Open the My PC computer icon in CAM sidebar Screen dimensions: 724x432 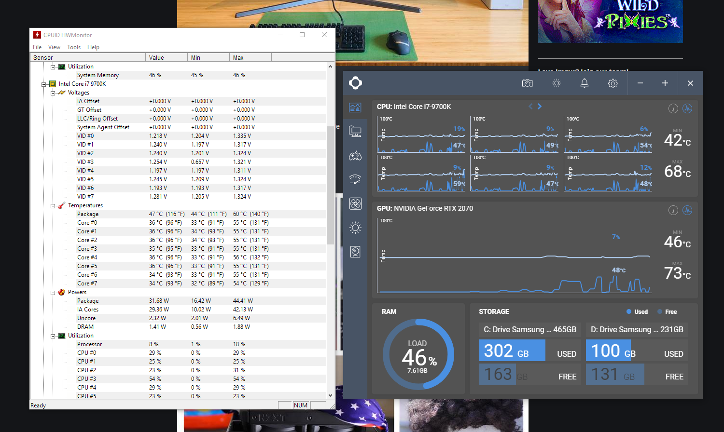(355, 131)
